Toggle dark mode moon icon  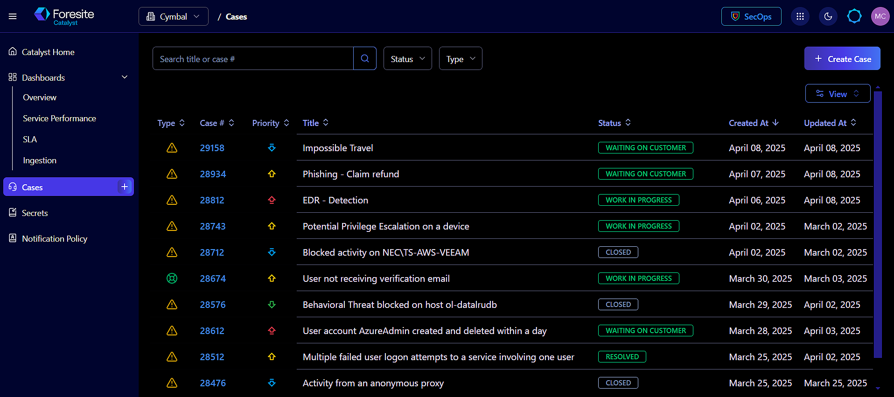(828, 16)
